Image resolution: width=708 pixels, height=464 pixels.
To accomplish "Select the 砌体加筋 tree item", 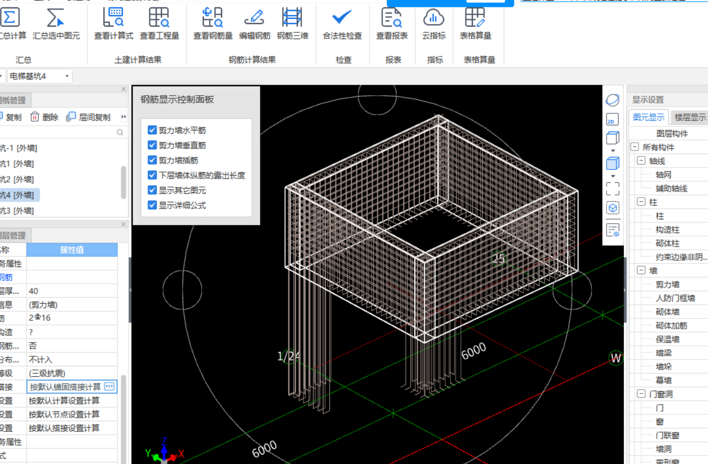I will 671,326.
